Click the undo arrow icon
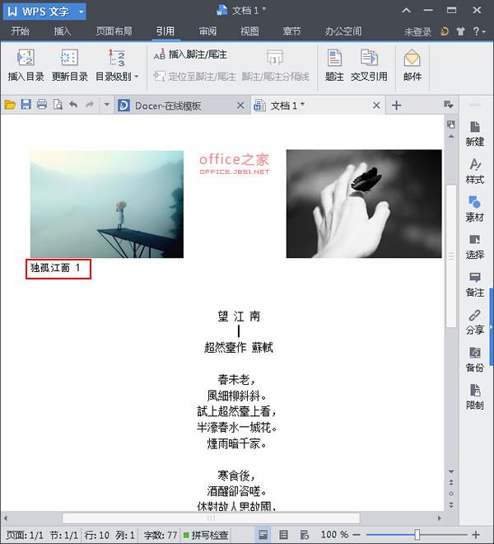 click(x=73, y=105)
